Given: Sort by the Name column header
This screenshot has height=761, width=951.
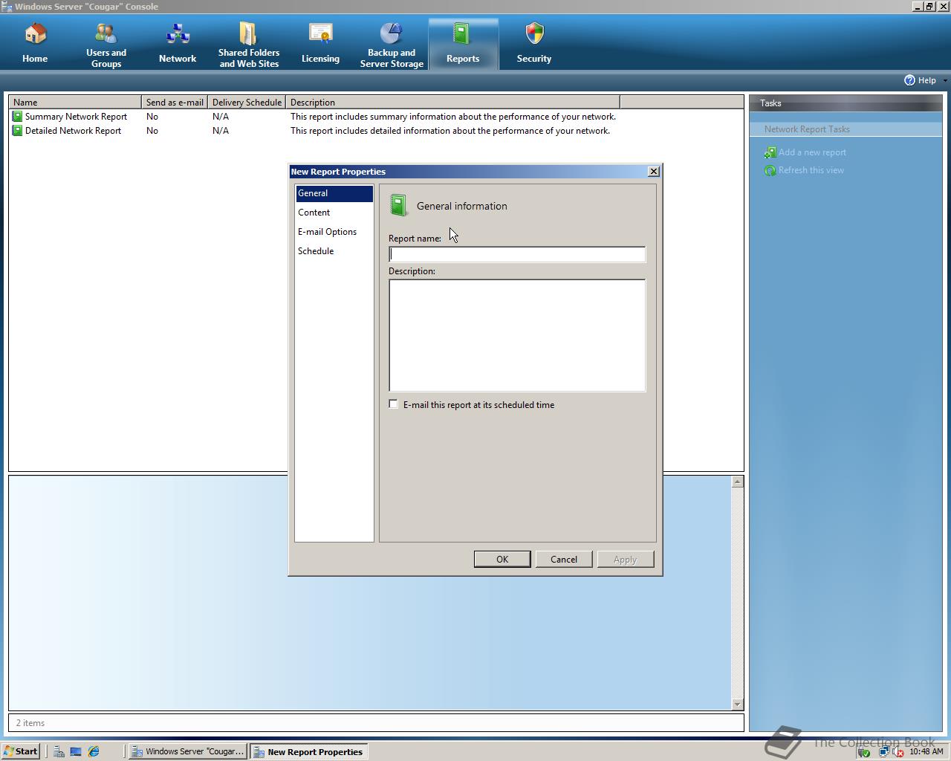Looking at the screenshot, I should 75,102.
